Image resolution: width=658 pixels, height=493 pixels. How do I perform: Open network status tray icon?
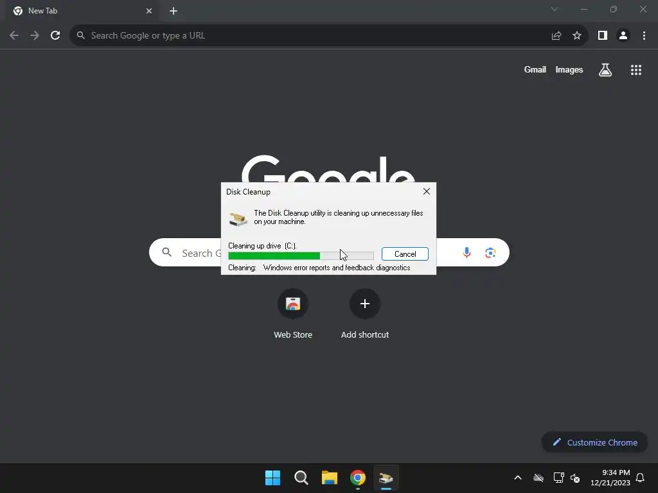point(558,478)
